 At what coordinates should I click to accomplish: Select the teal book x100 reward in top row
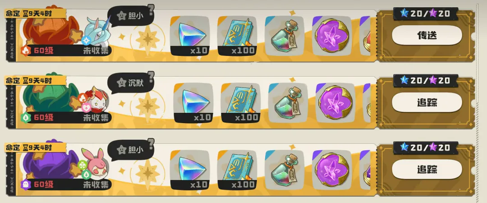coord(237,37)
